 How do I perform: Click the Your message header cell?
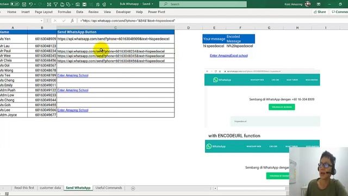[214, 39]
